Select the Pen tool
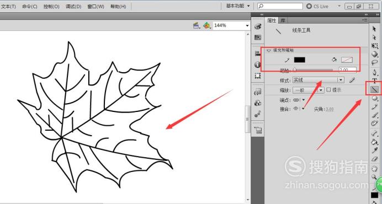 click(x=374, y=72)
